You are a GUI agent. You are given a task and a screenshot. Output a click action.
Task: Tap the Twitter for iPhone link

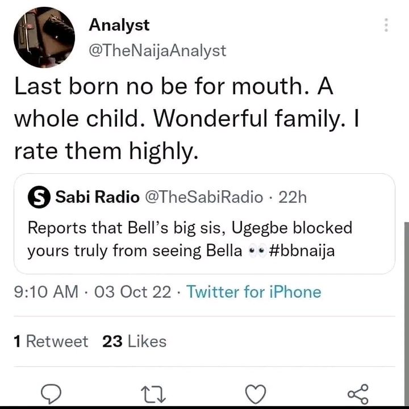pos(253,292)
